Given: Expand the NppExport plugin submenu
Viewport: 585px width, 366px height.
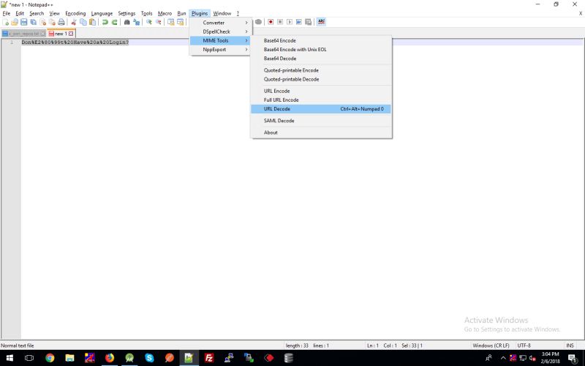Looking at the screenshot, I should tap(220, 49).
